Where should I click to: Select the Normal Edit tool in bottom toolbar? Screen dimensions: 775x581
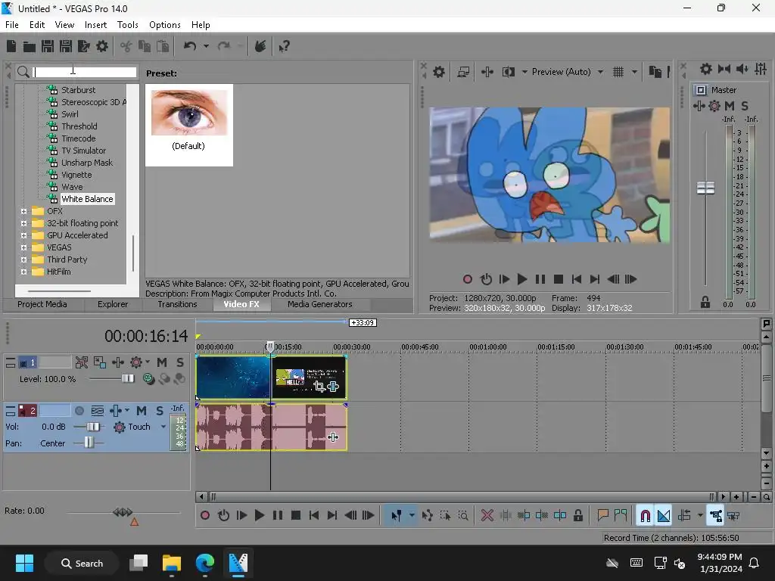coord(397,516)
